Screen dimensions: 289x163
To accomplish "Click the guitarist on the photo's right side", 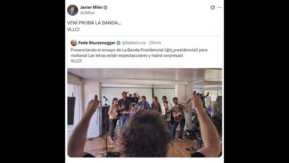I will click(179, 118).
